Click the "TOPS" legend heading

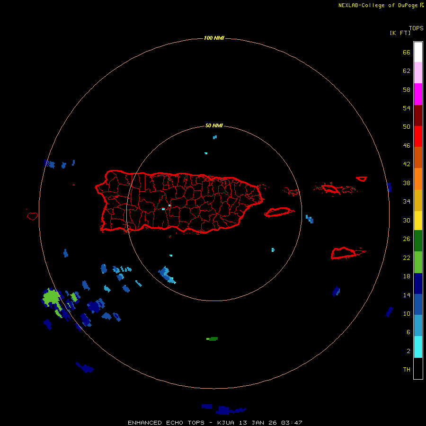point(416,28)
